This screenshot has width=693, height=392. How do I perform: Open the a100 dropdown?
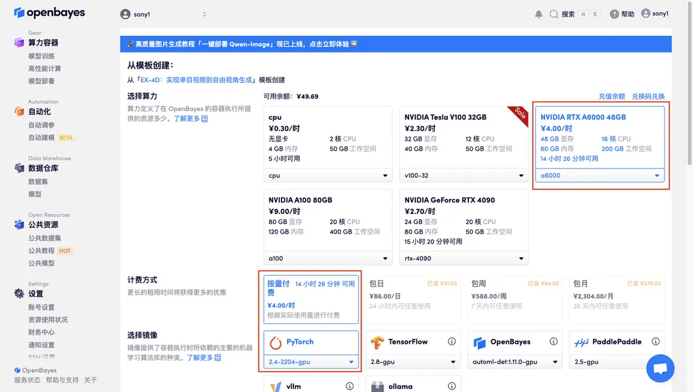pos(328,259)
